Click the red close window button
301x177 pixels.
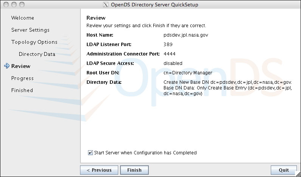(x=6, y=5)
